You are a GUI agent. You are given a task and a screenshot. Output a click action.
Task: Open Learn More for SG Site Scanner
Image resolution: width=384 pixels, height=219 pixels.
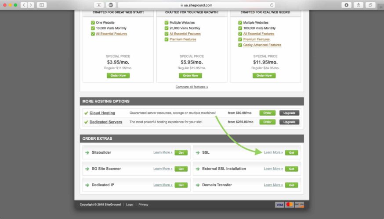tap(163, 169)
